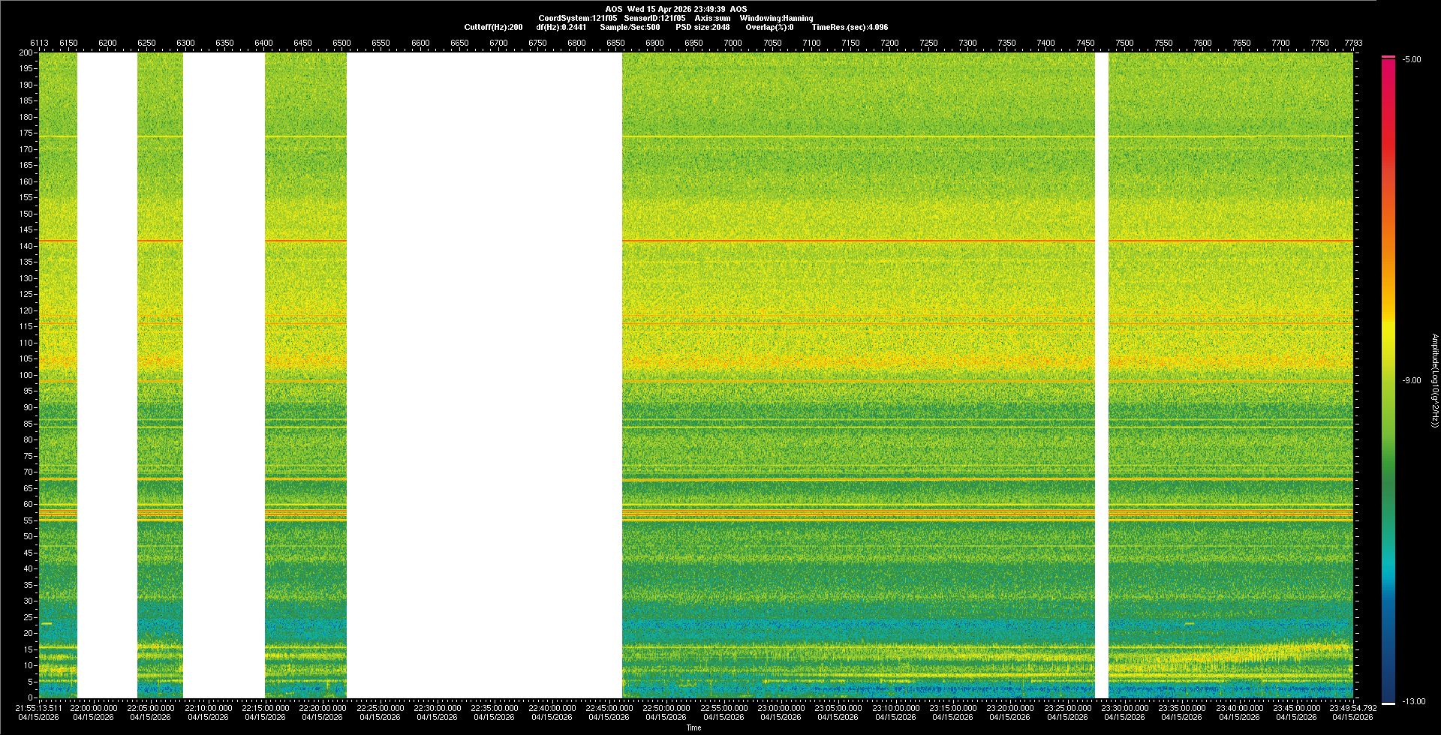Click the TimeRes.(sec):4.096 header text
The width and height of the screenshot is (1441, 735).
pyautogui.click(x=850, y=27)
